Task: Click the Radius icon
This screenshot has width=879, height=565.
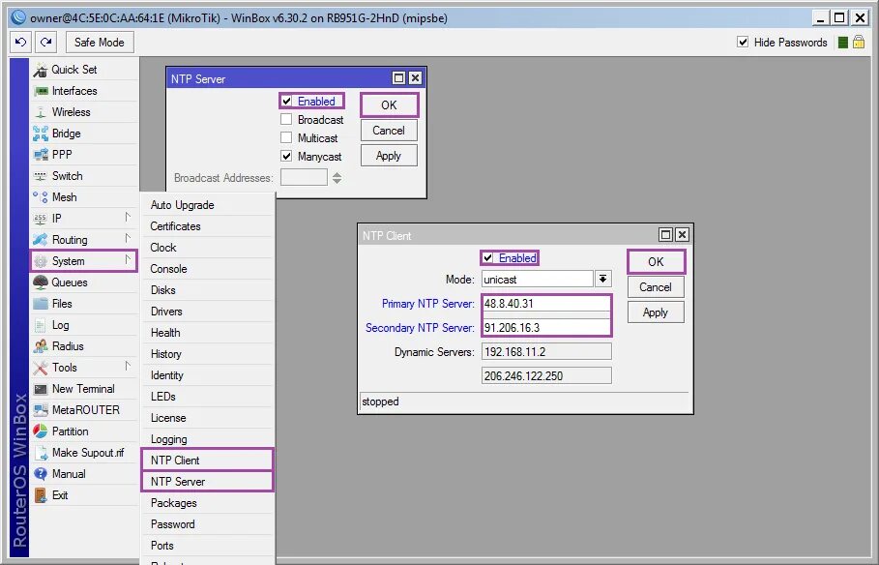Action: [41, 346]
